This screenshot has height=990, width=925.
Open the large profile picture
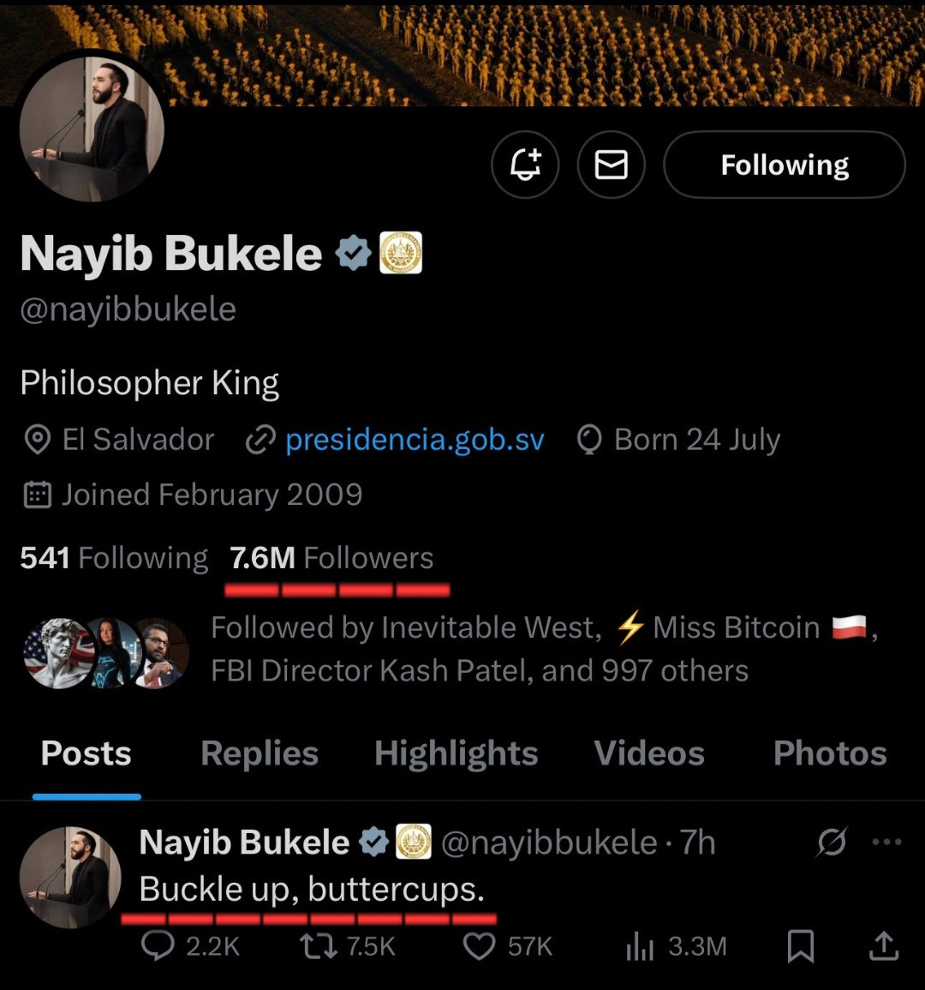click(92, 129)
